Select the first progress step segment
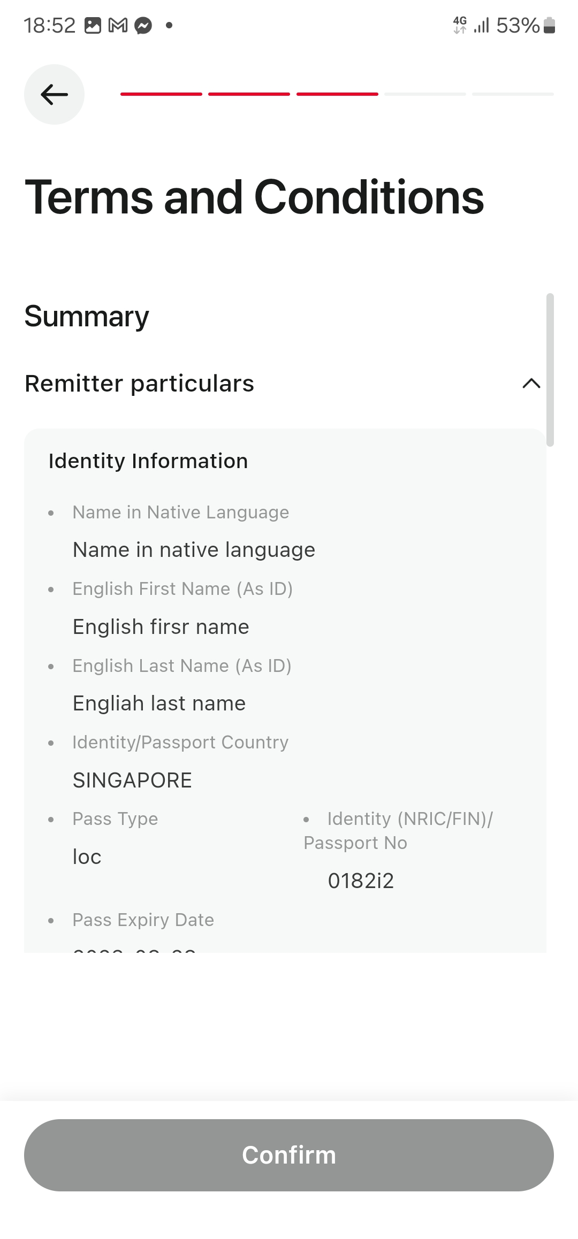 click(161, 94)
